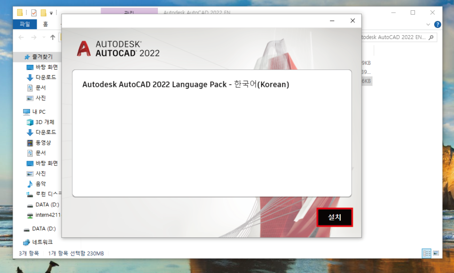
Task: Open File Explorer help icon
Action: 438,24
